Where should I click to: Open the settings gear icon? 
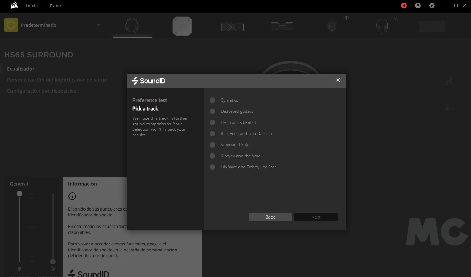click(x=432, y=6)
